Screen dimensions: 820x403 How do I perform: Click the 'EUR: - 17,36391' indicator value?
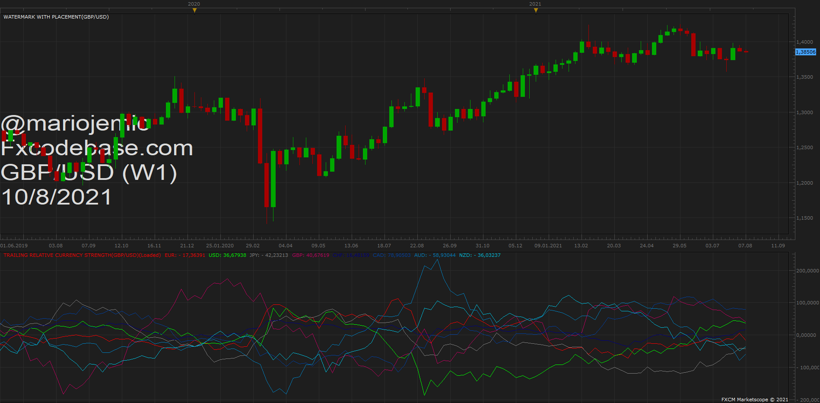(185, 255)
